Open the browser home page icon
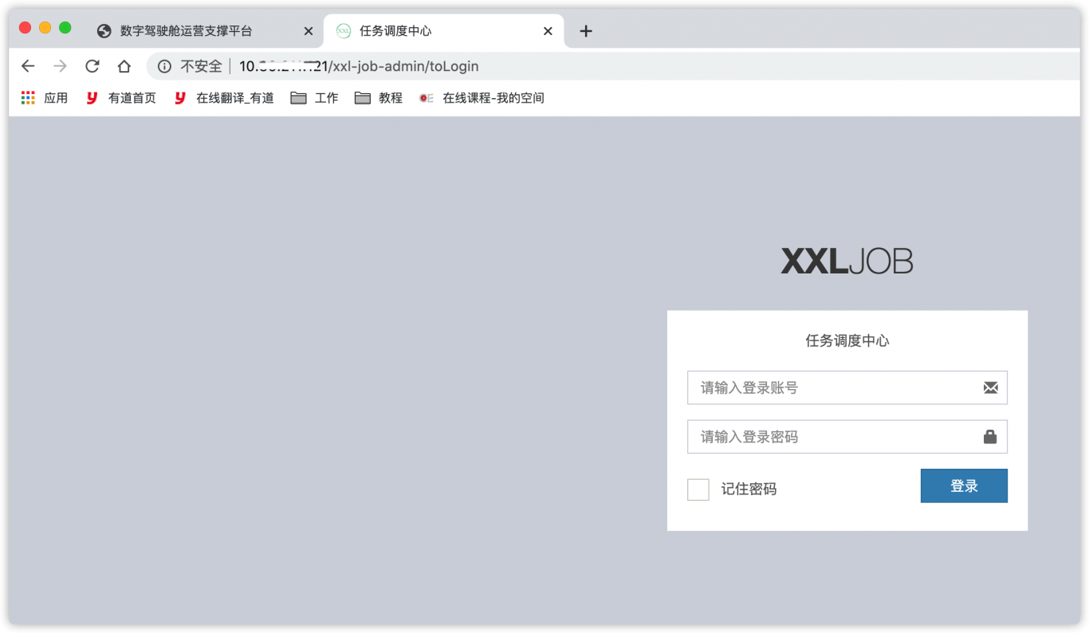 (x=124, y=66)
